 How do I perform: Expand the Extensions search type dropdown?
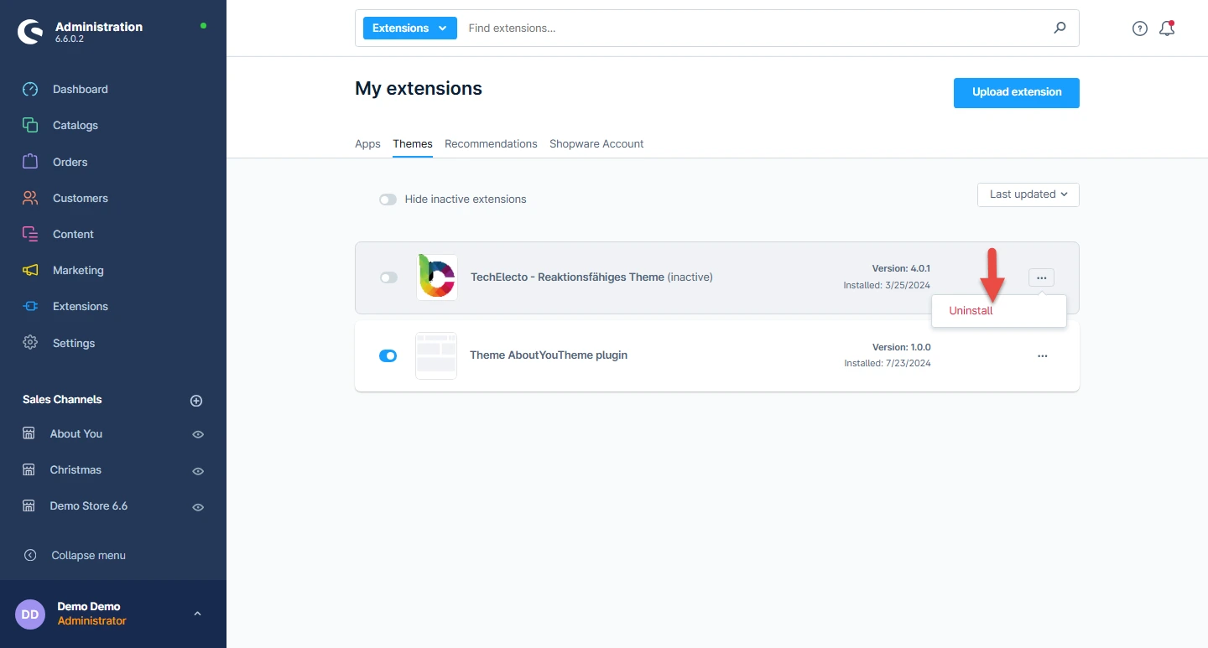pos(409,28)
